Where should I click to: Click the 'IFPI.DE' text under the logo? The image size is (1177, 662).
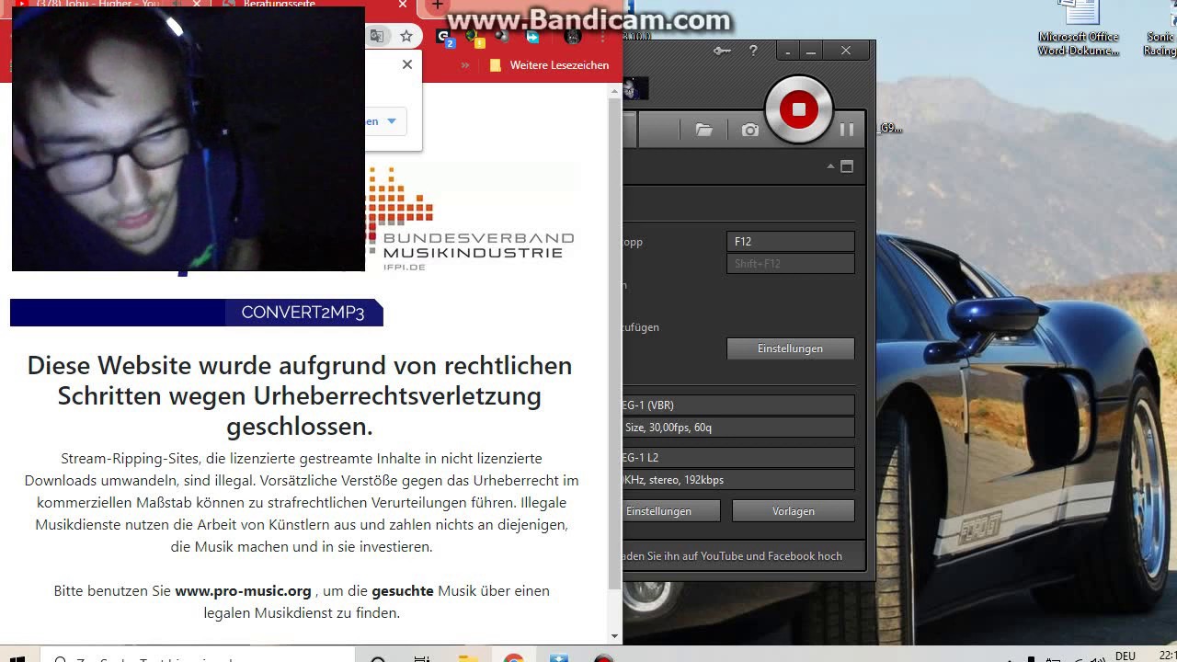click(x=405, y=267)
